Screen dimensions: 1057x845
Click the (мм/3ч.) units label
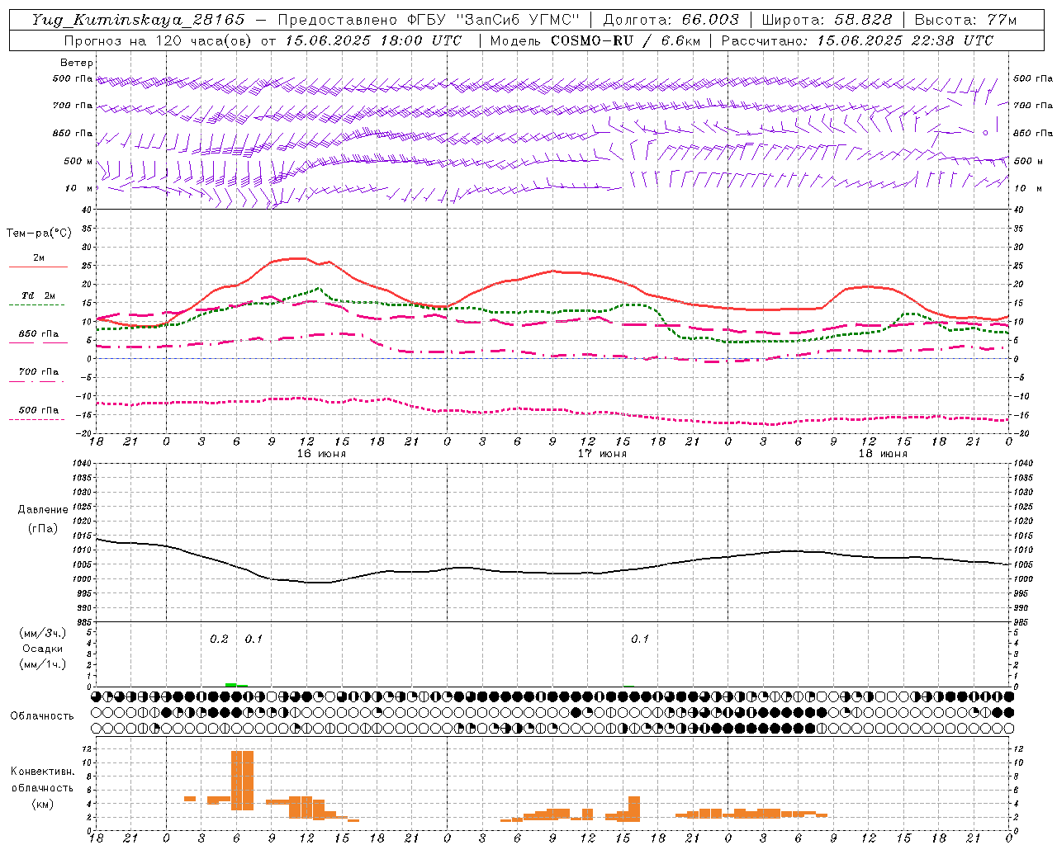click(43, 633)
